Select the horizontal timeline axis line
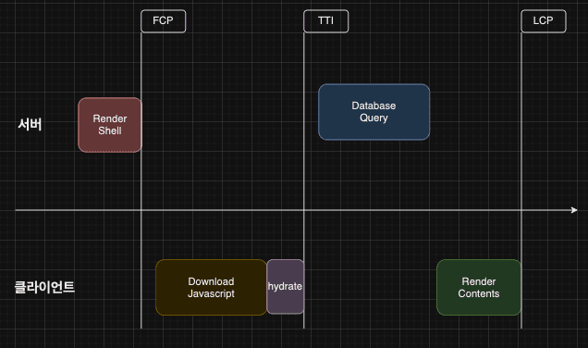Screen dimensions: 588x348 [x=296, y=210]
